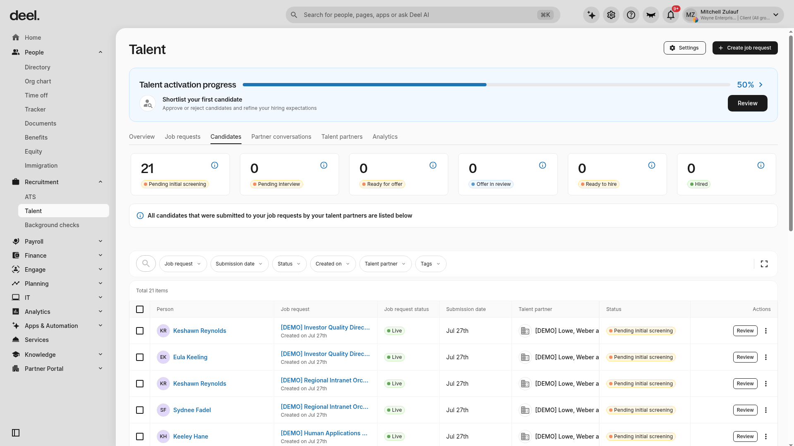Screen dimensions: 794x446
Task: Click the search bar magnifier icon
Action: pos(294,15)
